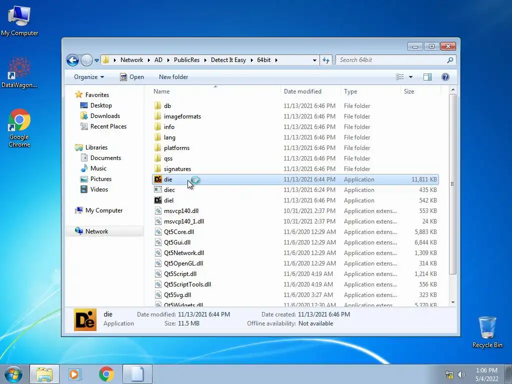Screen dimensions: 512x384
Task: Refresh the 64bit folder view
Action: 326,60
